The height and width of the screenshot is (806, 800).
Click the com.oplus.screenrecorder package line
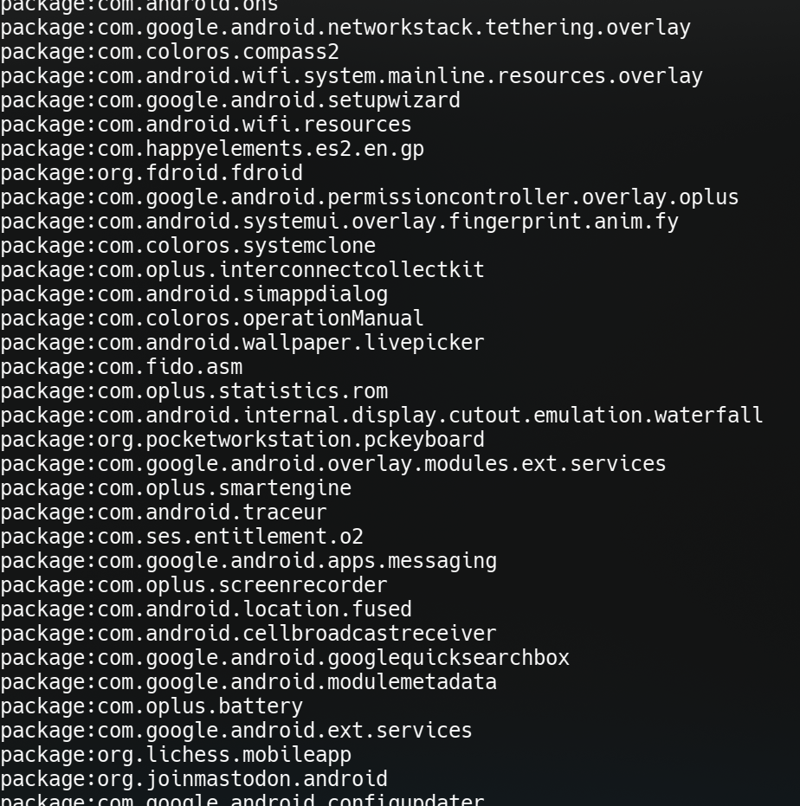pos(194,585)
